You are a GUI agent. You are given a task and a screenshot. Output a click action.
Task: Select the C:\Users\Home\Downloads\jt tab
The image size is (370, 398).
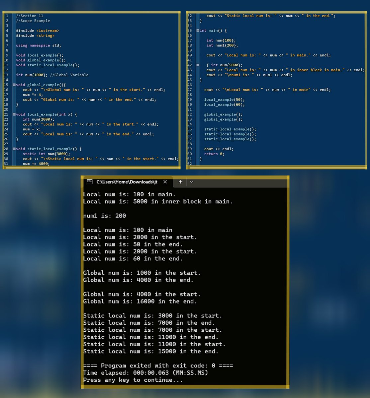(127, 182)
